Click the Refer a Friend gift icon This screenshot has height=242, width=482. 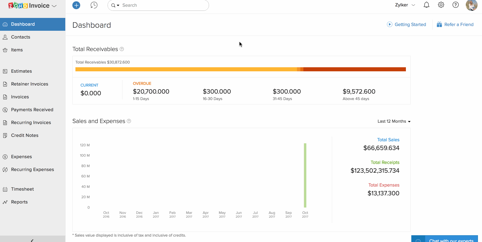point(439,24)
